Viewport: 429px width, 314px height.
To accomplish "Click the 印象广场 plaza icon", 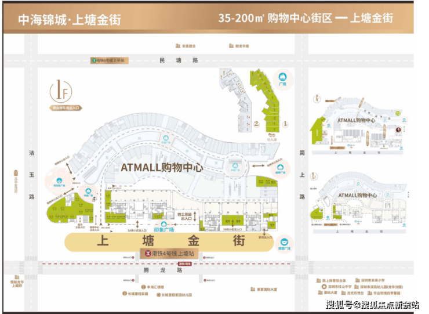I will coord(164,228).
